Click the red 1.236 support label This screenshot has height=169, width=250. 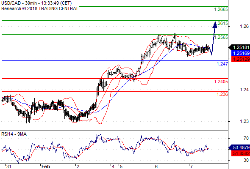pos(222,94)
